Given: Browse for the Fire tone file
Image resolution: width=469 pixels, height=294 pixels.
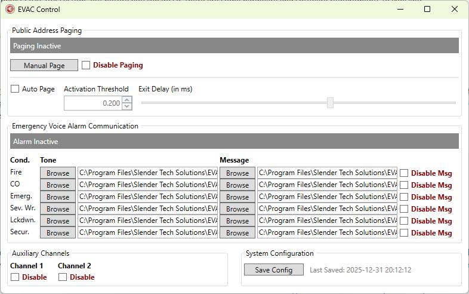Looking at the screenshot, I should tap(58, 173).
